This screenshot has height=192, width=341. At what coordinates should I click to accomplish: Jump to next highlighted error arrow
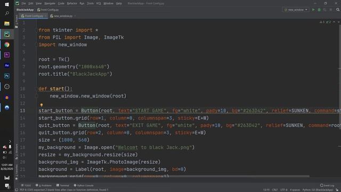(x=338, y=22)
